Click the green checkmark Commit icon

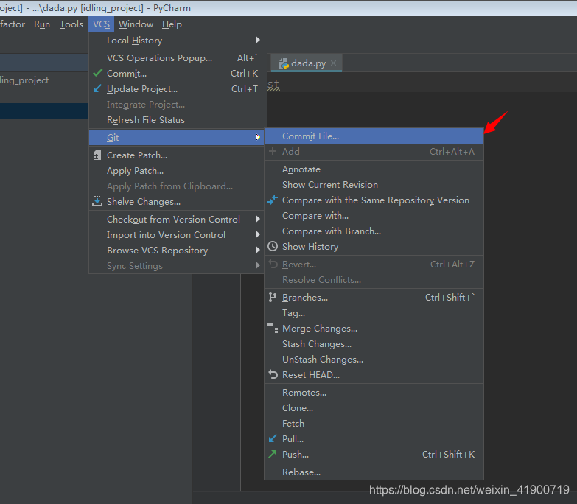click(97, 73)
